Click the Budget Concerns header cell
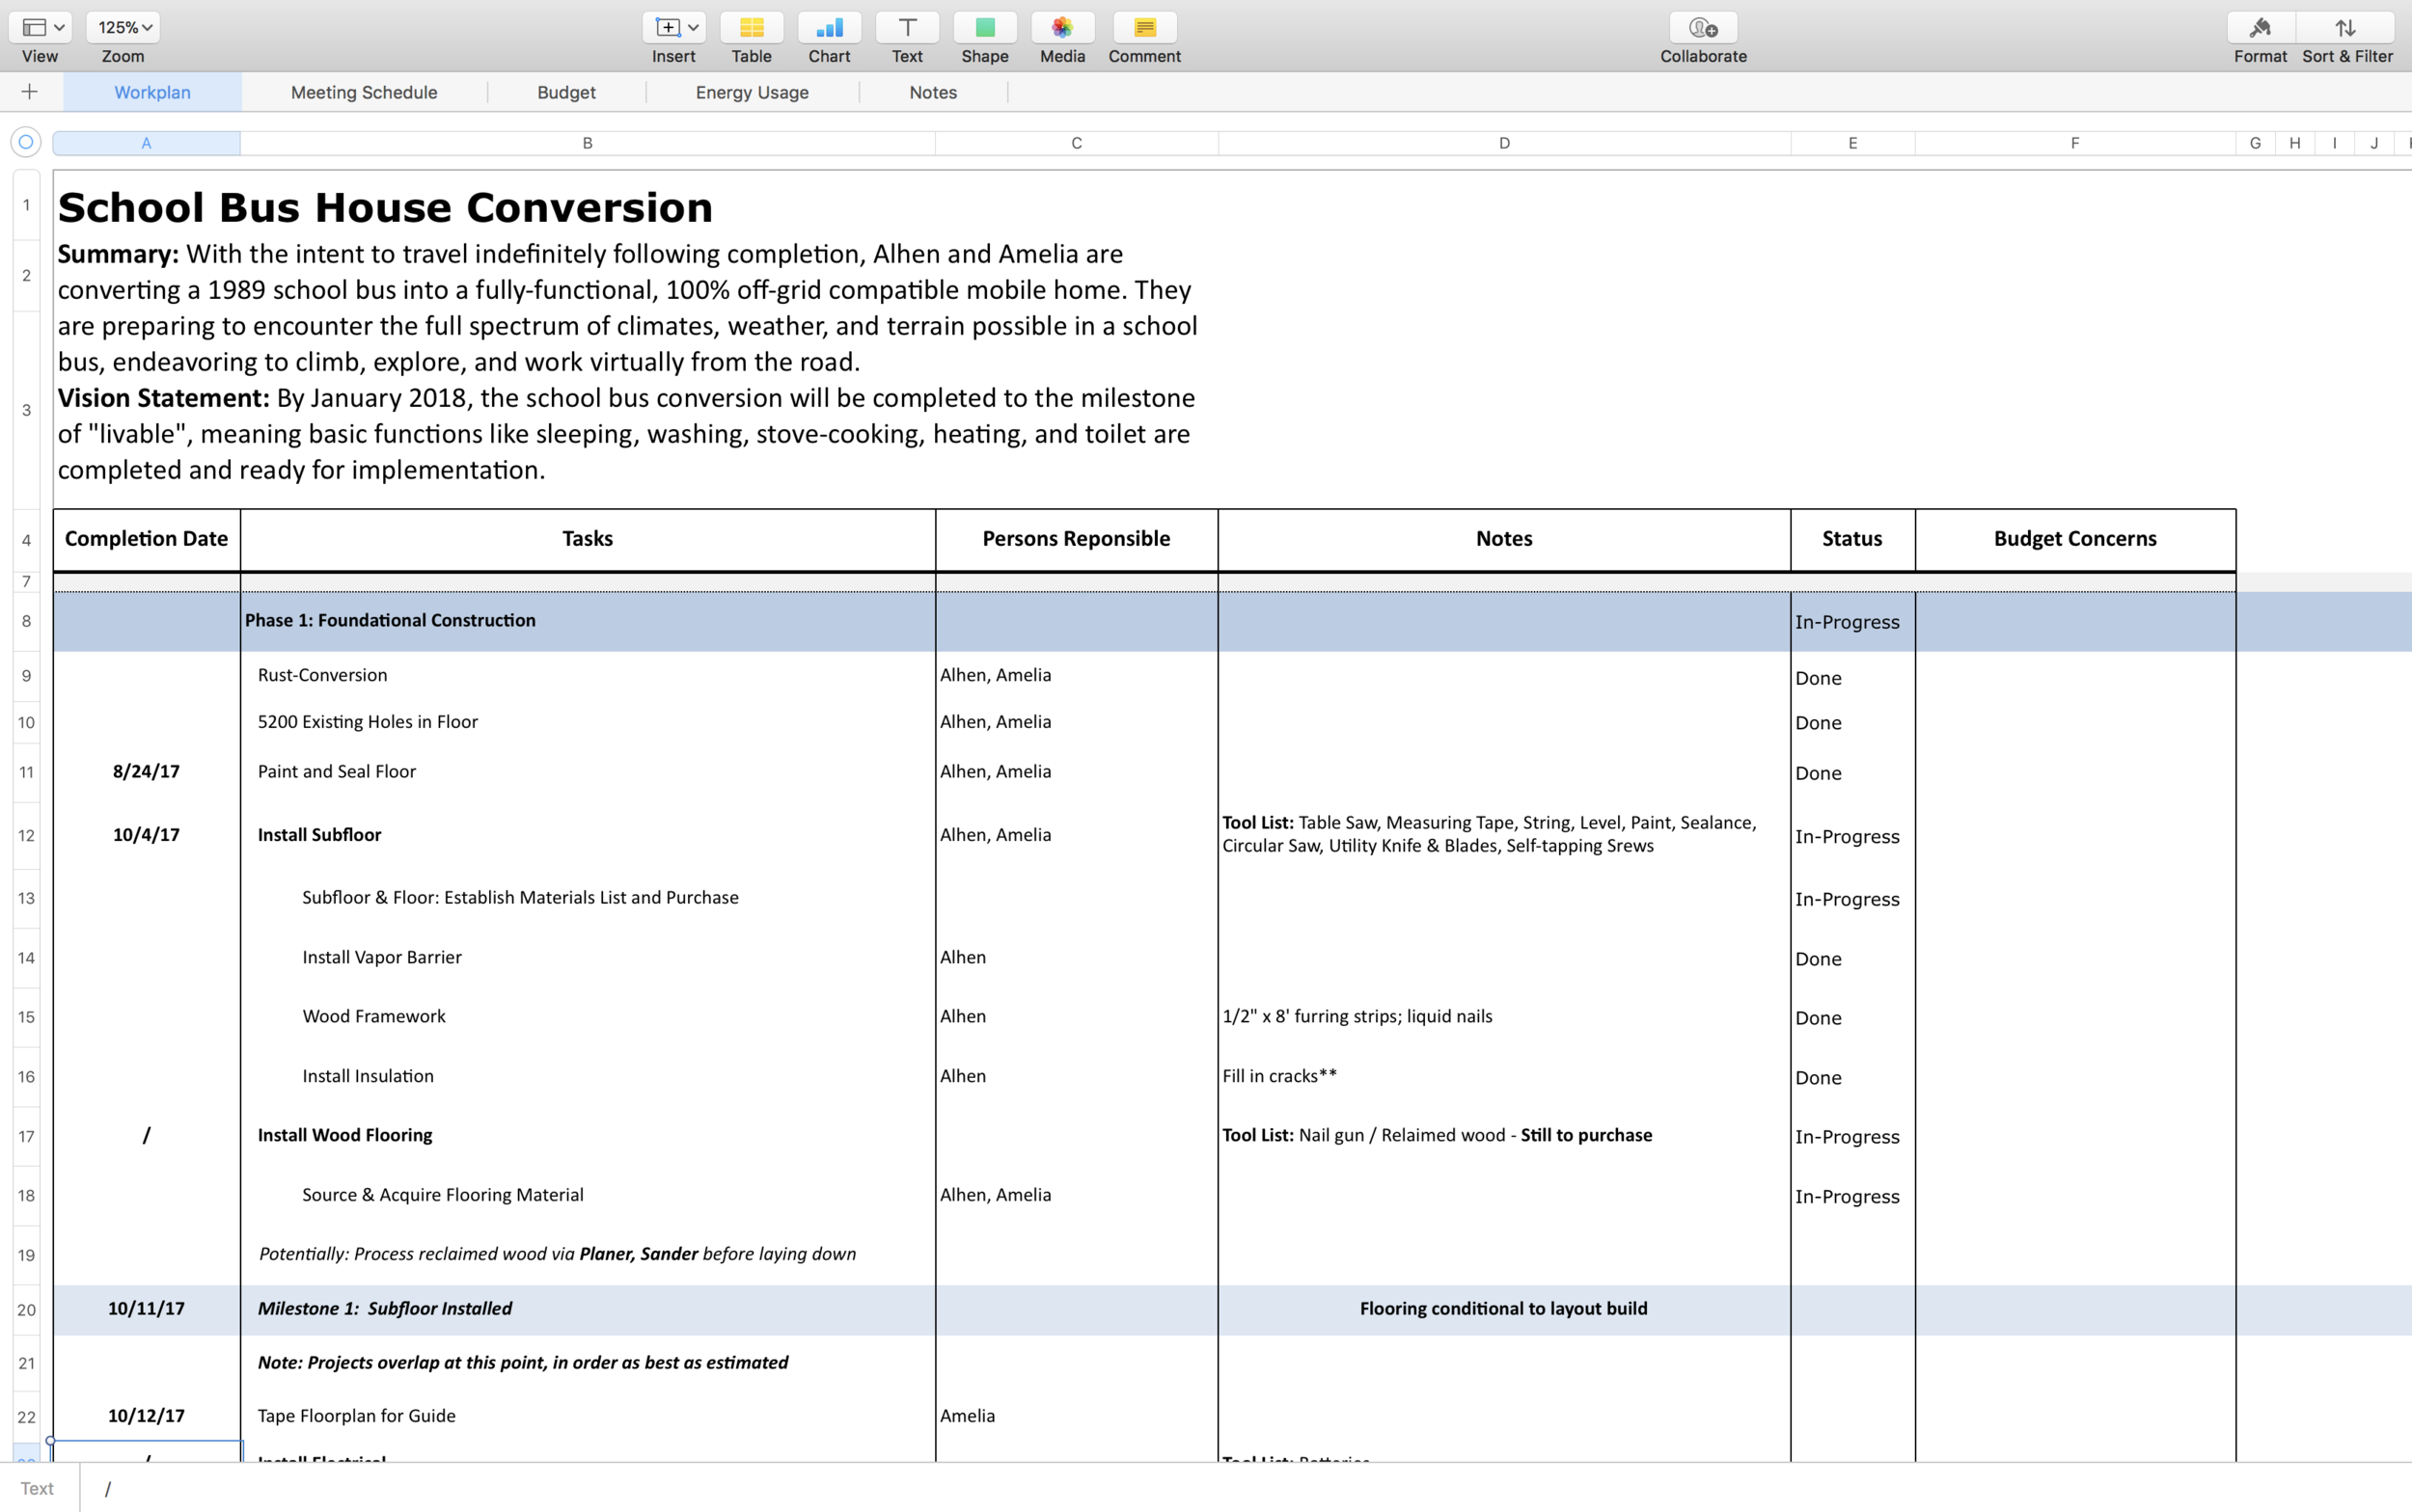 (x=2075, y=539)
